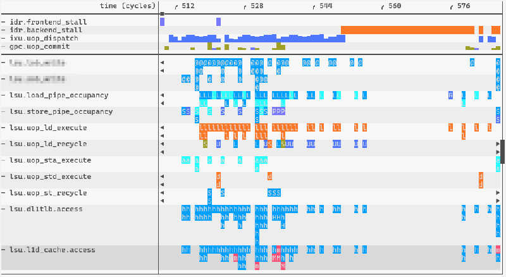Click lower right arrow of lsu.uop_ld_recycle lane

498,152
